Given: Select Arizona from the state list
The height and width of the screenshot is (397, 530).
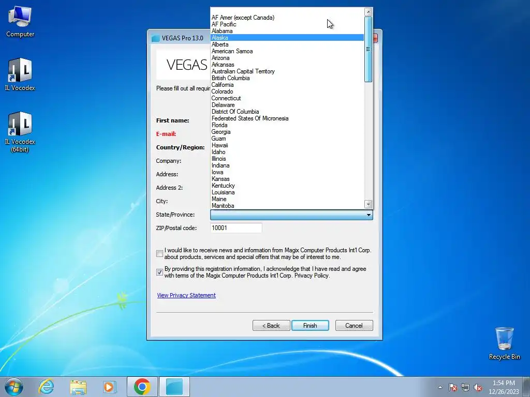Looking at the screenshot, I should pos(287,58).
